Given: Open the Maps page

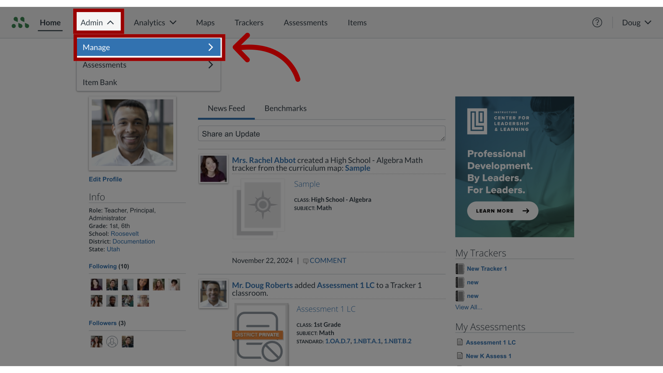Looking at the screenshot, I should (x=205, y=22).
